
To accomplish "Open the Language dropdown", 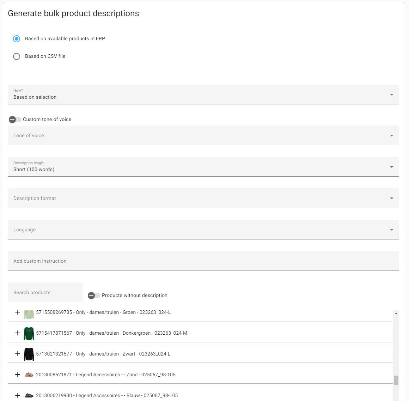I will coord(203,230).
